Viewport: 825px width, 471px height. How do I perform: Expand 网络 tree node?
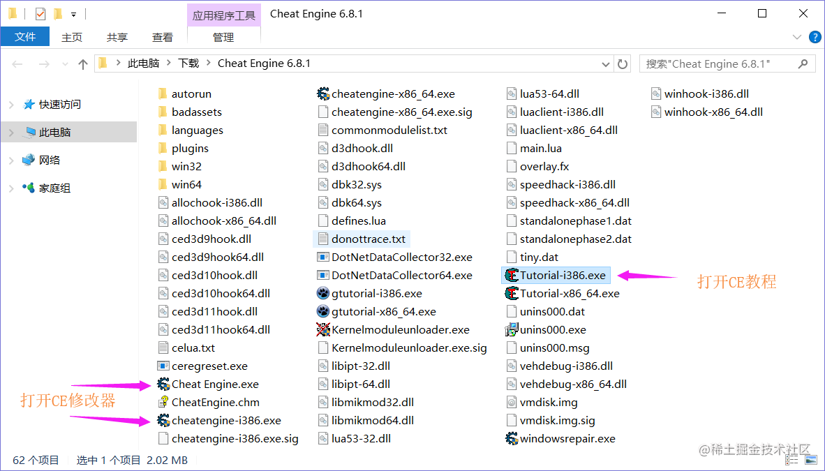12,160
